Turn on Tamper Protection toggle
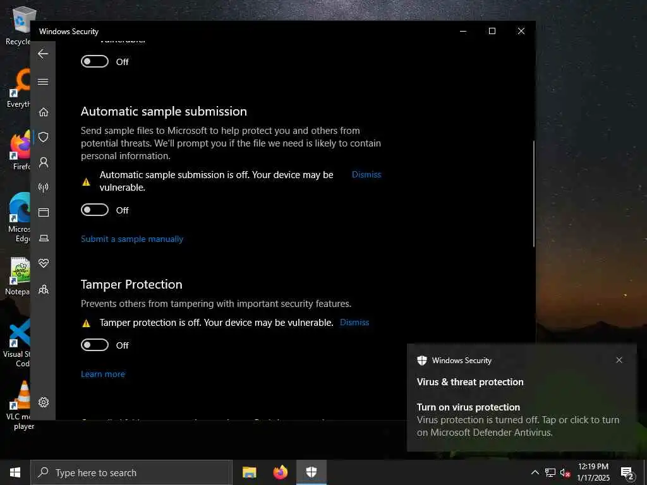Image resolution: width=647 pixels, height=485 pixels. [95, 345]
